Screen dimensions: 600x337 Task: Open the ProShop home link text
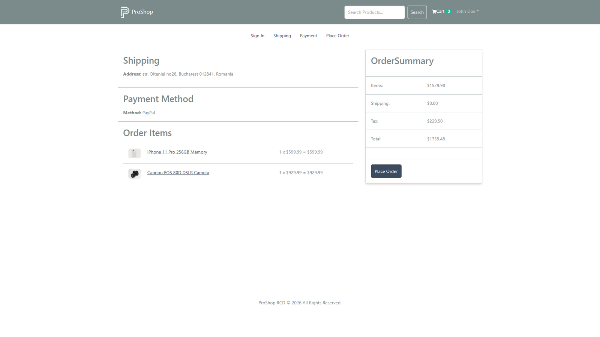[x=142, y=12]
